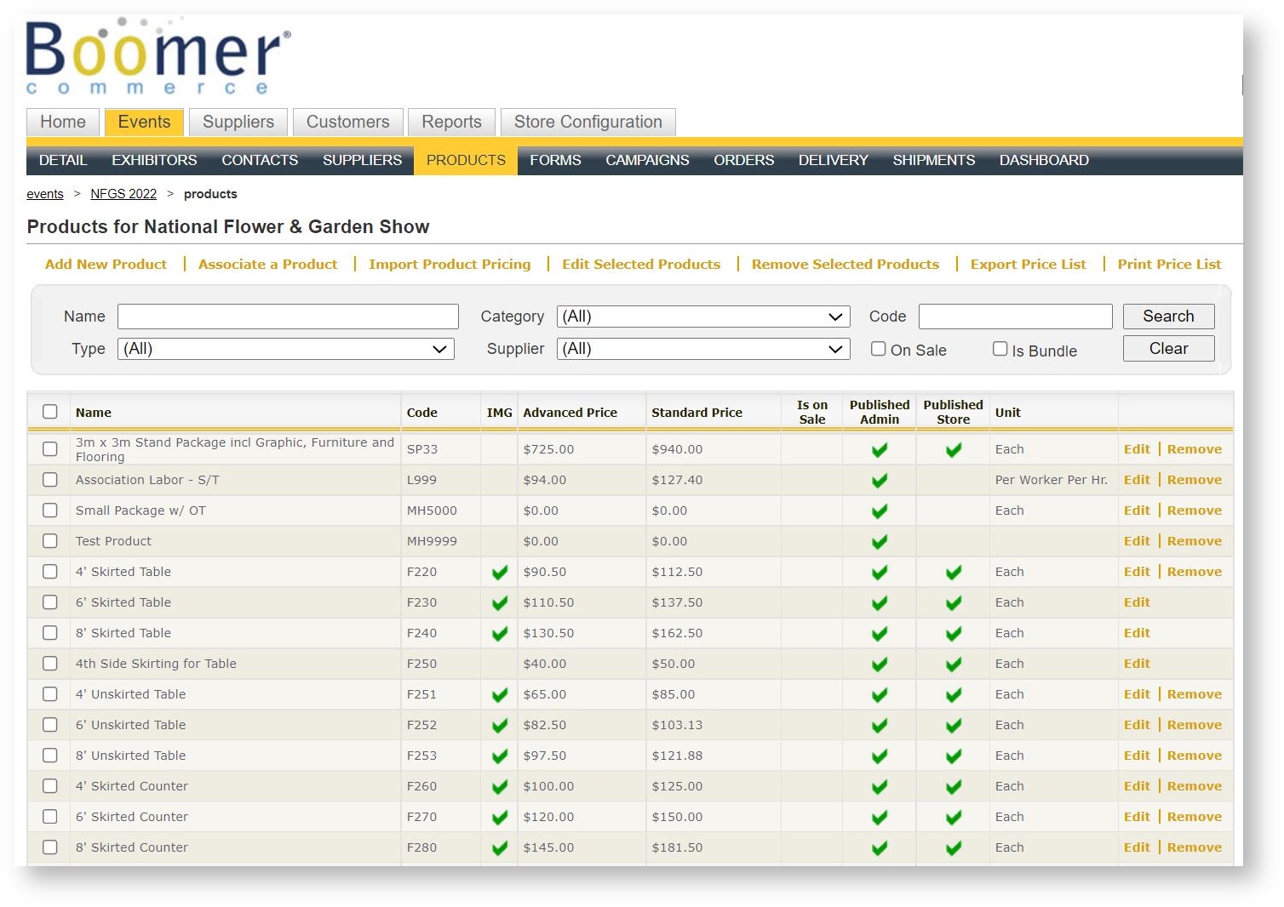The width and height of the screenshot is (1284, 907).
Task: Click the IMG checkmark for 6' Unskirted Table
Action: [x=500, y=725]
